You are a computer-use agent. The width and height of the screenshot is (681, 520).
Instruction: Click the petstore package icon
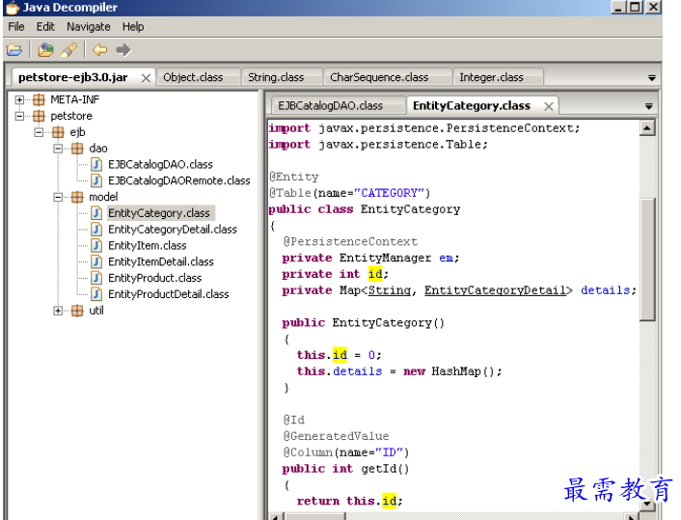tap(39, 116)
